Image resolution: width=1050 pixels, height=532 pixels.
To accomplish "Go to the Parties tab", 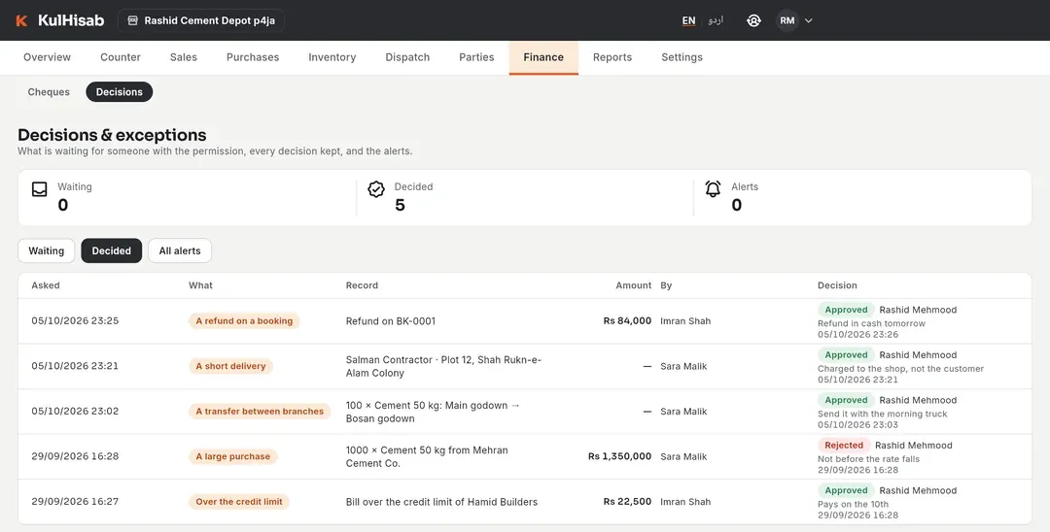I will (x=476, y=57).
